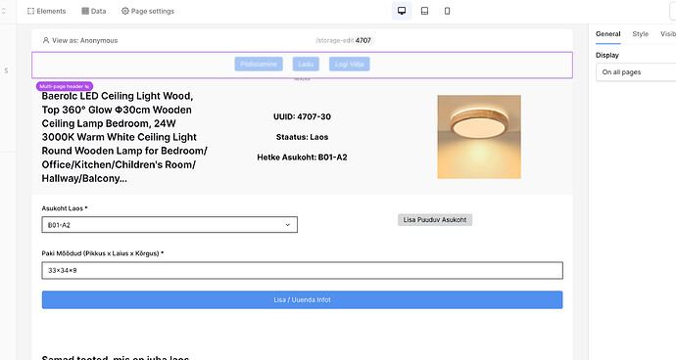Open the Data panel
Image resolution: width=676 pixels, height=360 pixels.
coord(93,11)
